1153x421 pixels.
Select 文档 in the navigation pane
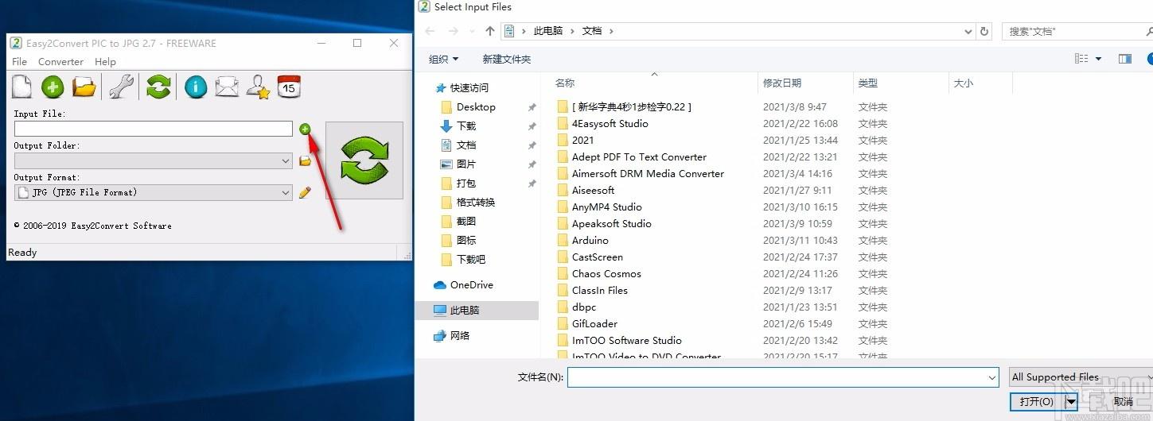point(466,145)
